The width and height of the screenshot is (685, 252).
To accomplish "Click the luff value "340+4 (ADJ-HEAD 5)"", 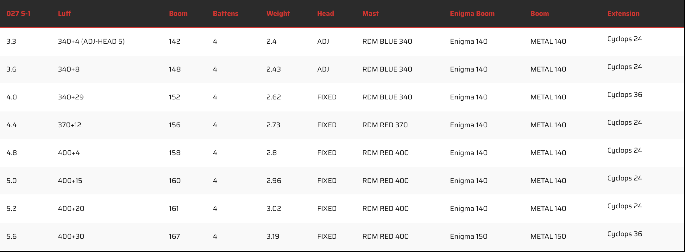I will click(x=91, y=41).
